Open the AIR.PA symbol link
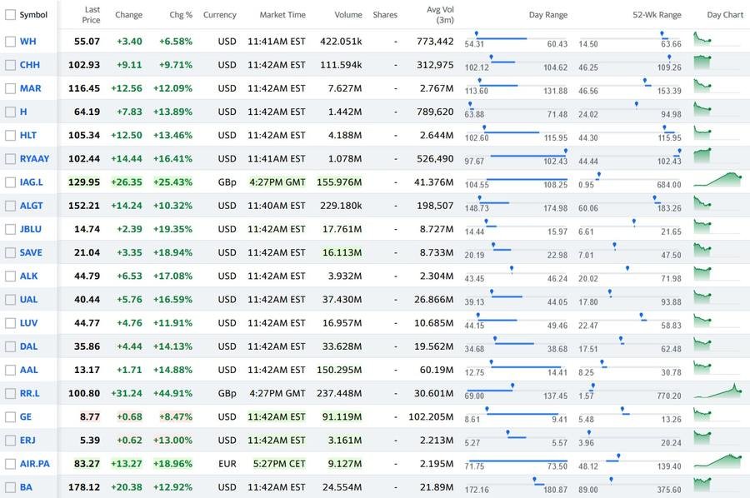This screenshot has width=750, height=498. (34, 464)
